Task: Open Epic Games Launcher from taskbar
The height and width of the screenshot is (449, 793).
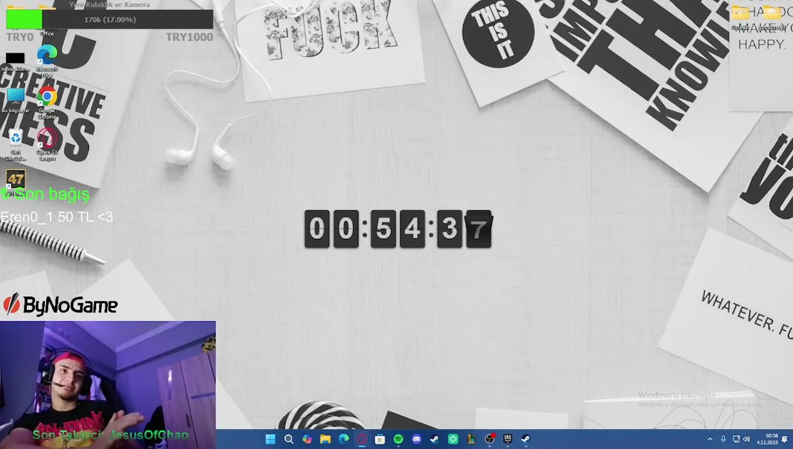Action: [507, 439]
